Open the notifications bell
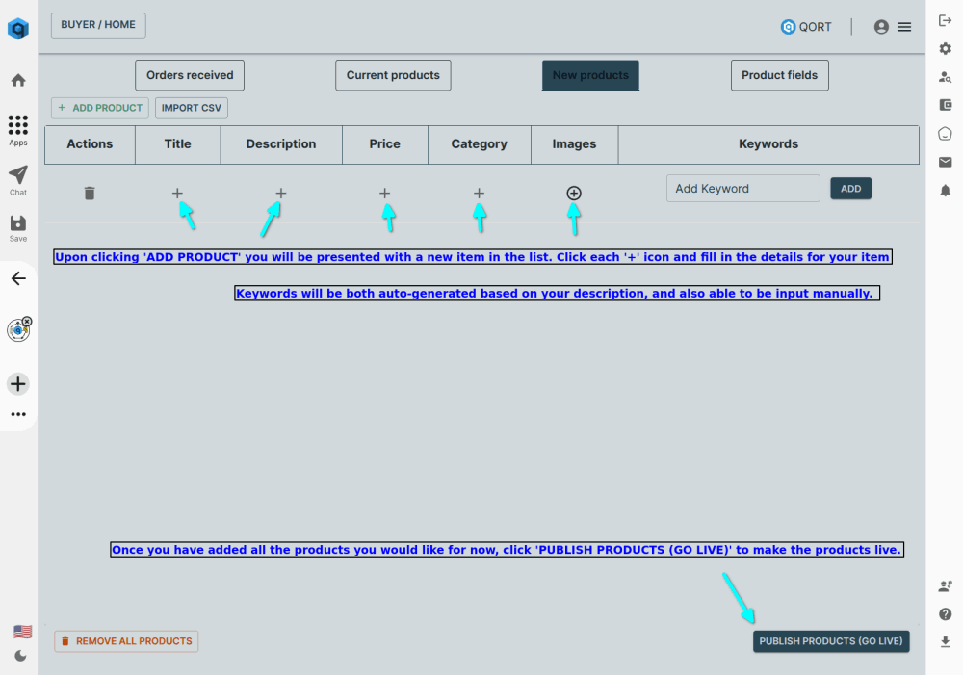Image resolution: width=963 pixels, height=675 pixels. click(945, 191)
